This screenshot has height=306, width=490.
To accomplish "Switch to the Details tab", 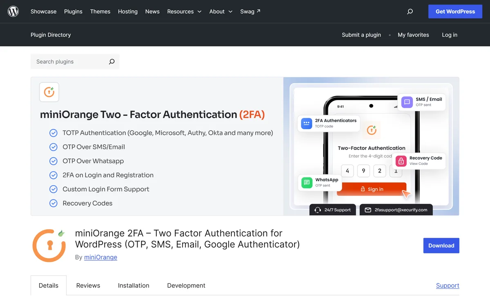I will pos(49,286).
